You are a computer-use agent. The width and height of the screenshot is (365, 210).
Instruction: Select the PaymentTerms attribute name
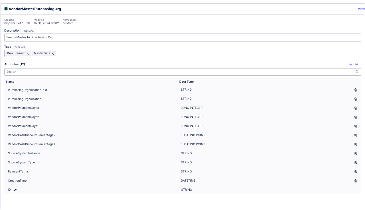coord(18,172)
